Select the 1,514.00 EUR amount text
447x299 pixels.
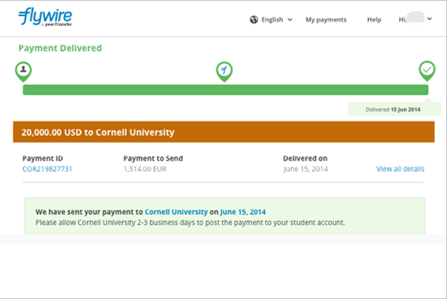pyautogui.click(x=145, y=169)
